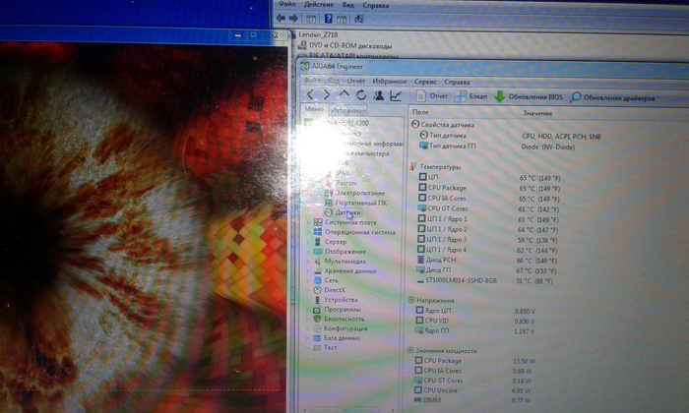
Task: Open the user icon in AIDA64 toolbar
Action: pyautogui.click(x=378, y=95)
